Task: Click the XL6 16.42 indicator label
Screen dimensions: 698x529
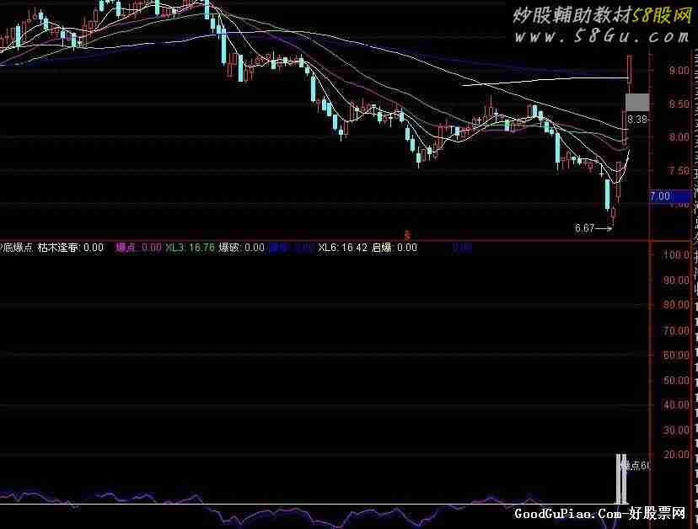Action: [x=343, y=248]
